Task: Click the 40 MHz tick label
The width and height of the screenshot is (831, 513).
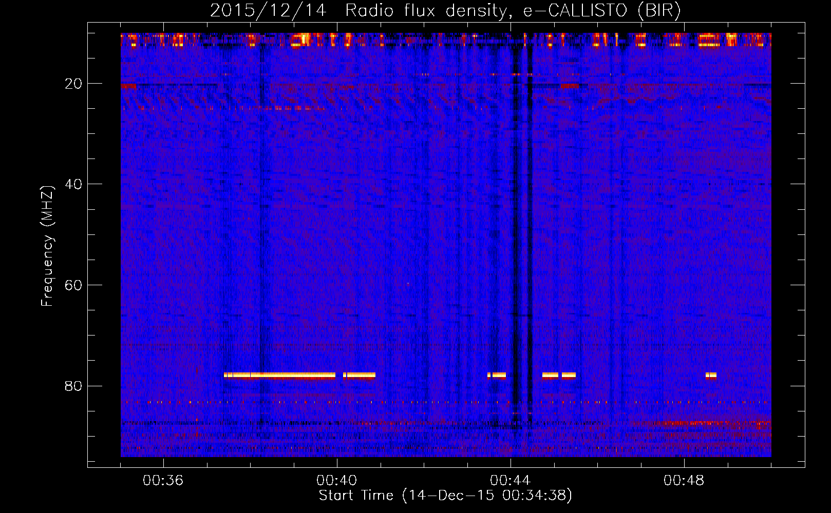Action: coord(73,184)
